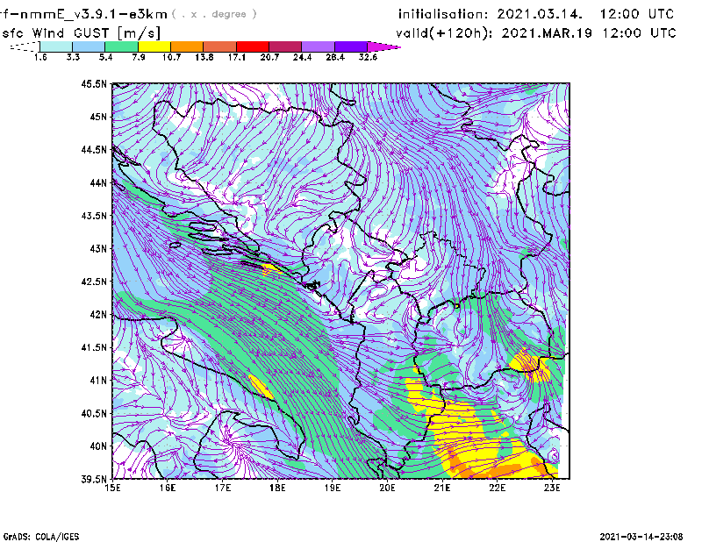Click the 'sfc Wind GUST [m/s]' title

coord(81,33)
